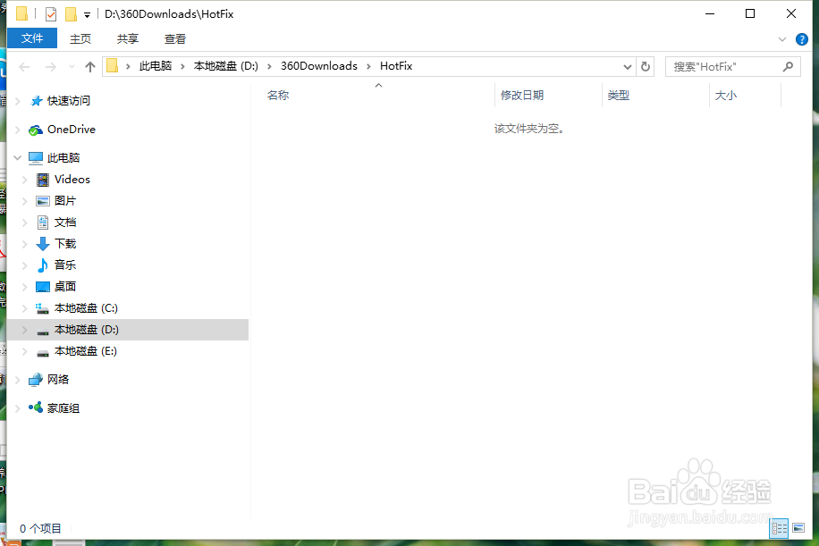Click the back navigation arrow
819x546 pixels.
(x=23, y=65)
